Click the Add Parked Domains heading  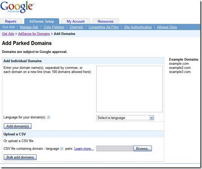coord(27,43)
